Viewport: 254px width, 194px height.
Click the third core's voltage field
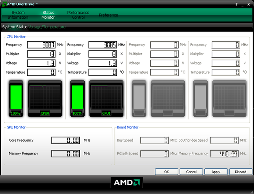pyautogui.click(x=164, y=63)
